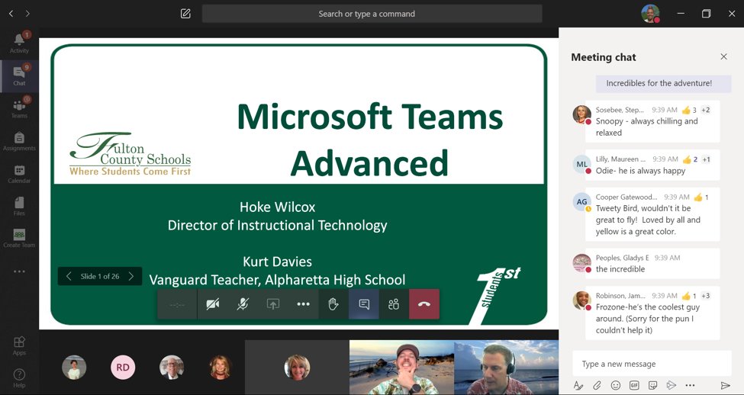The width and height of the screenshot is (744, 395).
Task: Open the emoji picker
Action: [615, 386]
